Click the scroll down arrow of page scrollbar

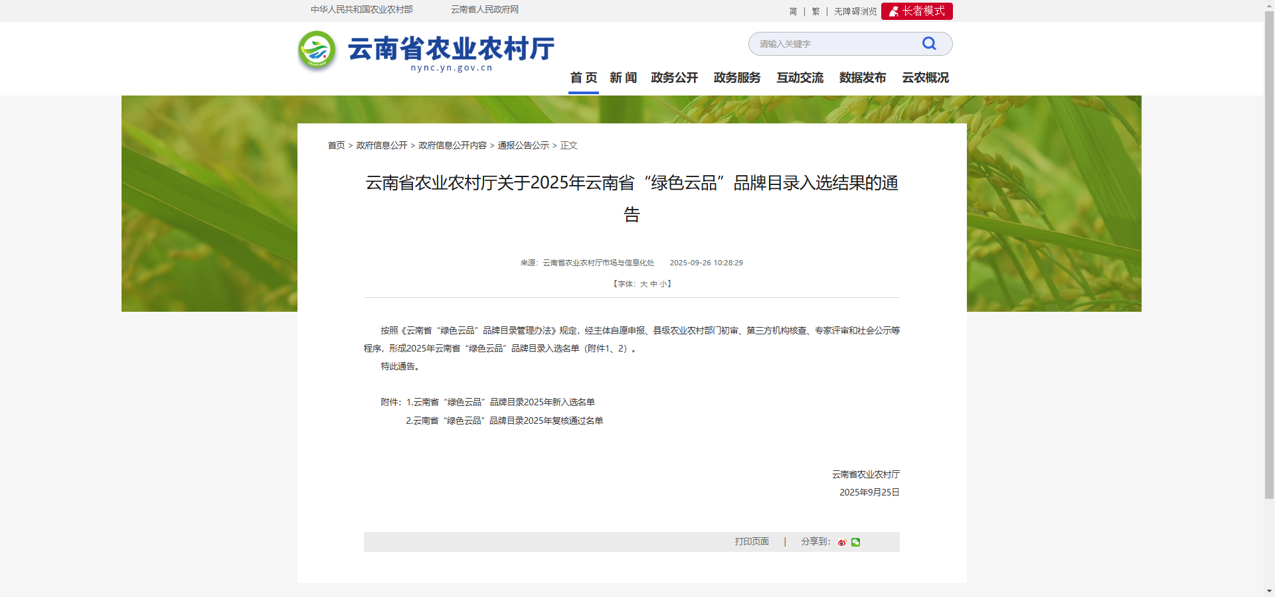[1269, 591]
